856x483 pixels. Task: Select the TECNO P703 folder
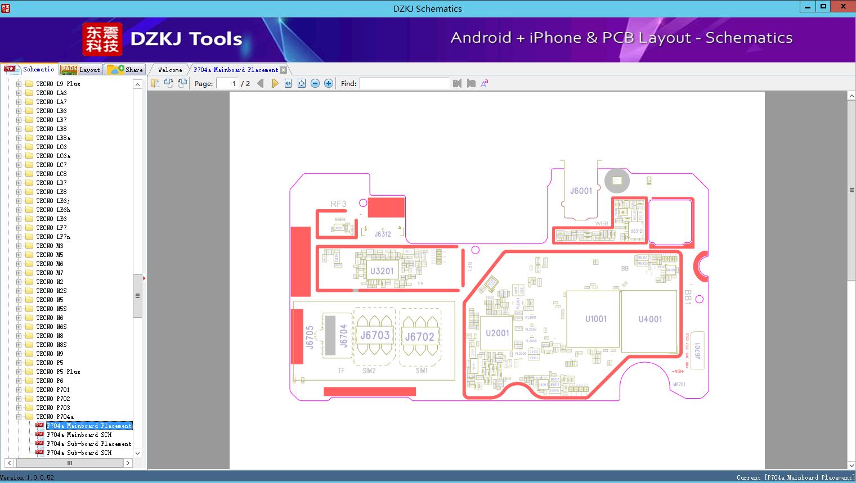(53, 408)
